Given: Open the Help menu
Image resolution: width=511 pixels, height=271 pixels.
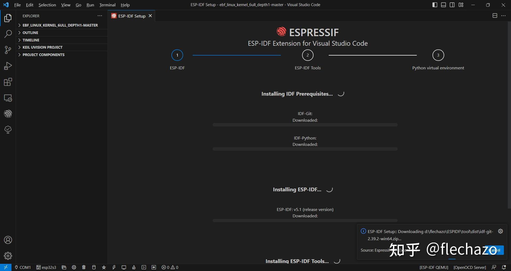Looking at the screenshot, I should (x=125, y=5).
